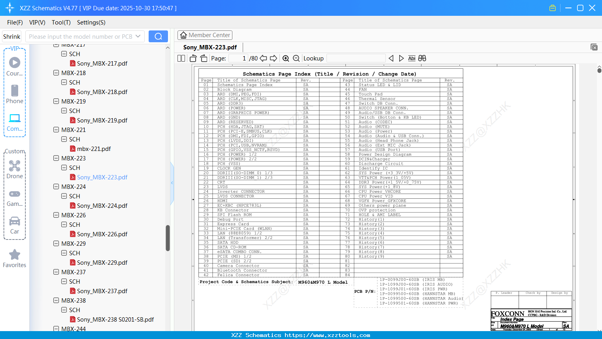The image size is (602, 339).
Task: Select the Sony_MBX-223.pdf document tab
Action: tap(210, 47)
